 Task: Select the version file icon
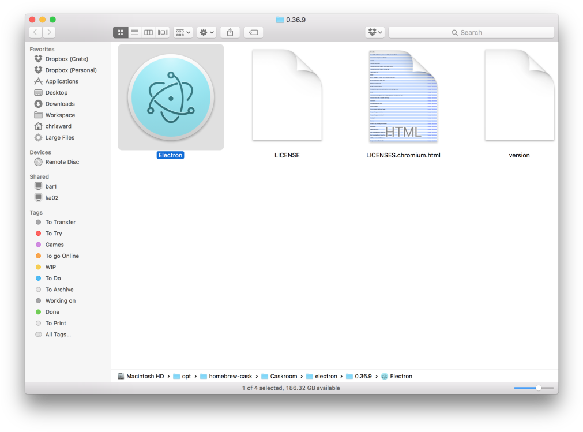pos(520,95)
